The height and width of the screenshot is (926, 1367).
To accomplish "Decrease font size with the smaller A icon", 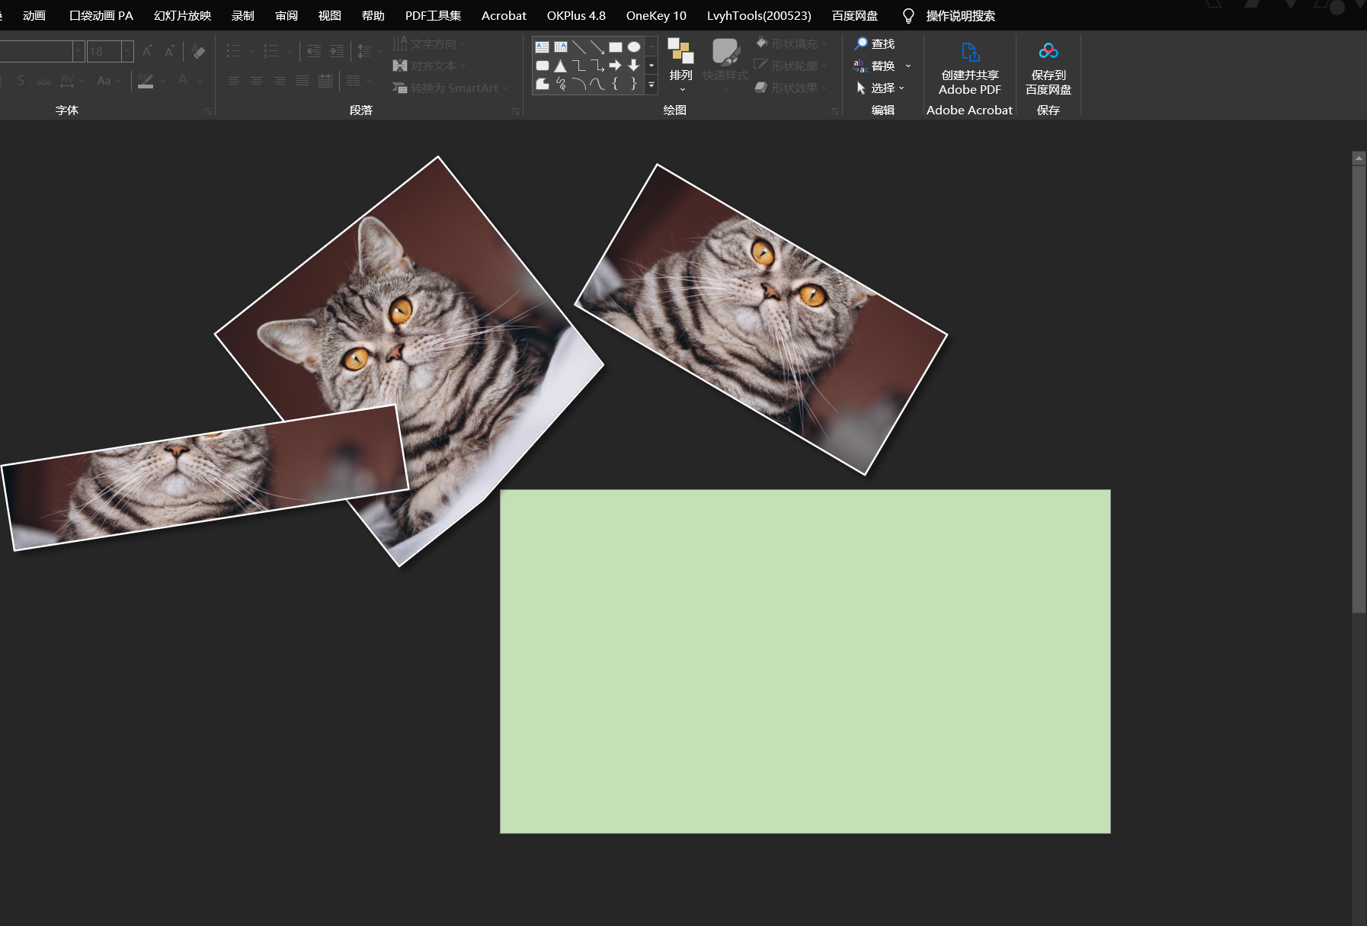I will point(169,51).
